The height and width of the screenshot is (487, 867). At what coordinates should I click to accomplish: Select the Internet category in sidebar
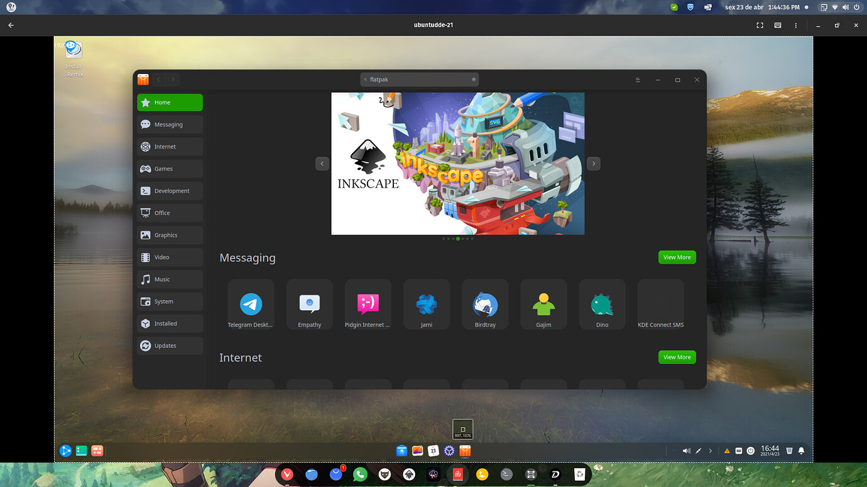coord(170,146)
